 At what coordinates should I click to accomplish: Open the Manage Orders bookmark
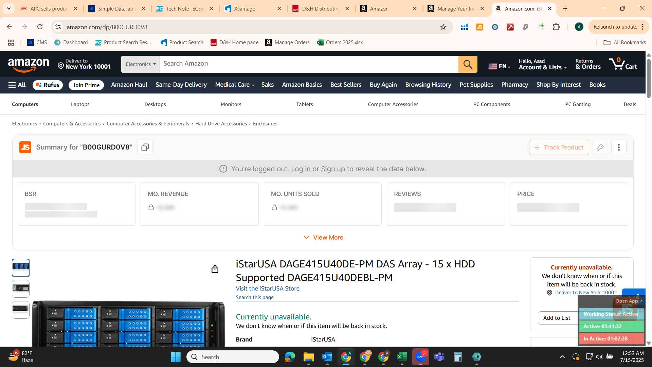287,42
